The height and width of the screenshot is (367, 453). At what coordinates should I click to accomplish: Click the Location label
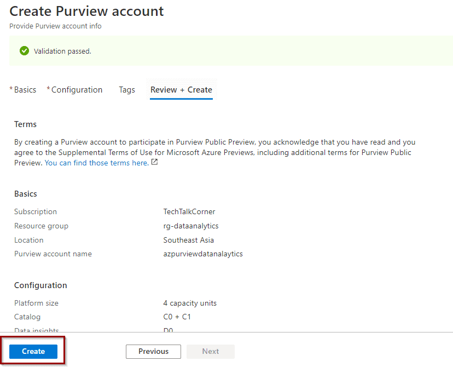coord(29,240)
